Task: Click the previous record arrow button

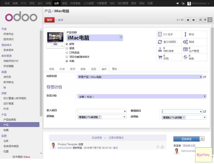Action: coord(188,20)
